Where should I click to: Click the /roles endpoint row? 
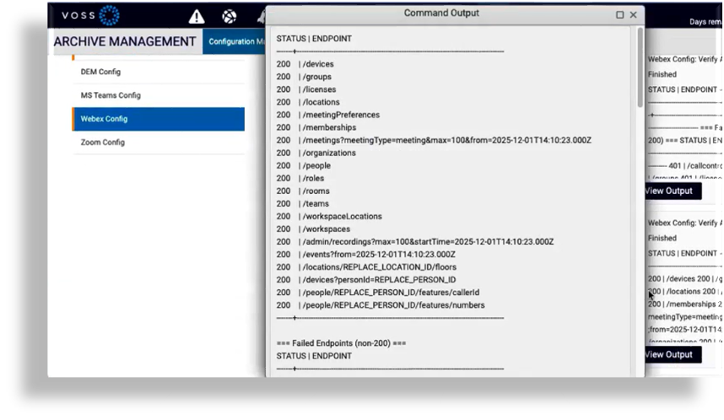coord(300,178)
